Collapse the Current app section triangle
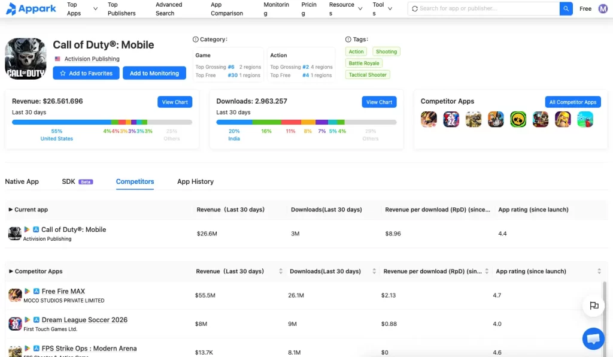Viewport: 613px width, 357px height. pos(11,210)
